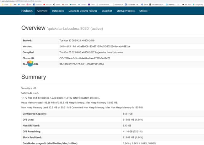This screenshot has width=204, height=145.
Task: Click the DFS Used value 915.68 MB
Action: (133, 120)
